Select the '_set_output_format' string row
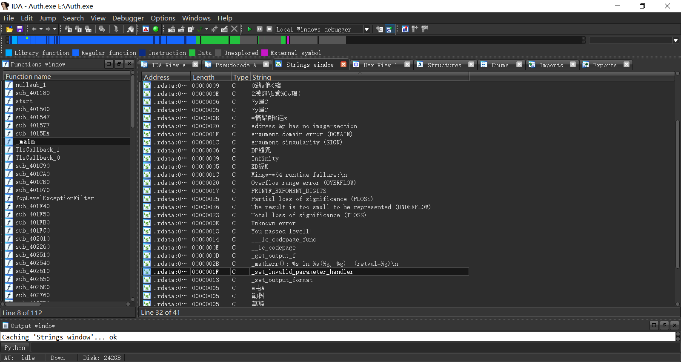Screen dimensions: 681x362 pyautogui.click(x=306, y=280)
